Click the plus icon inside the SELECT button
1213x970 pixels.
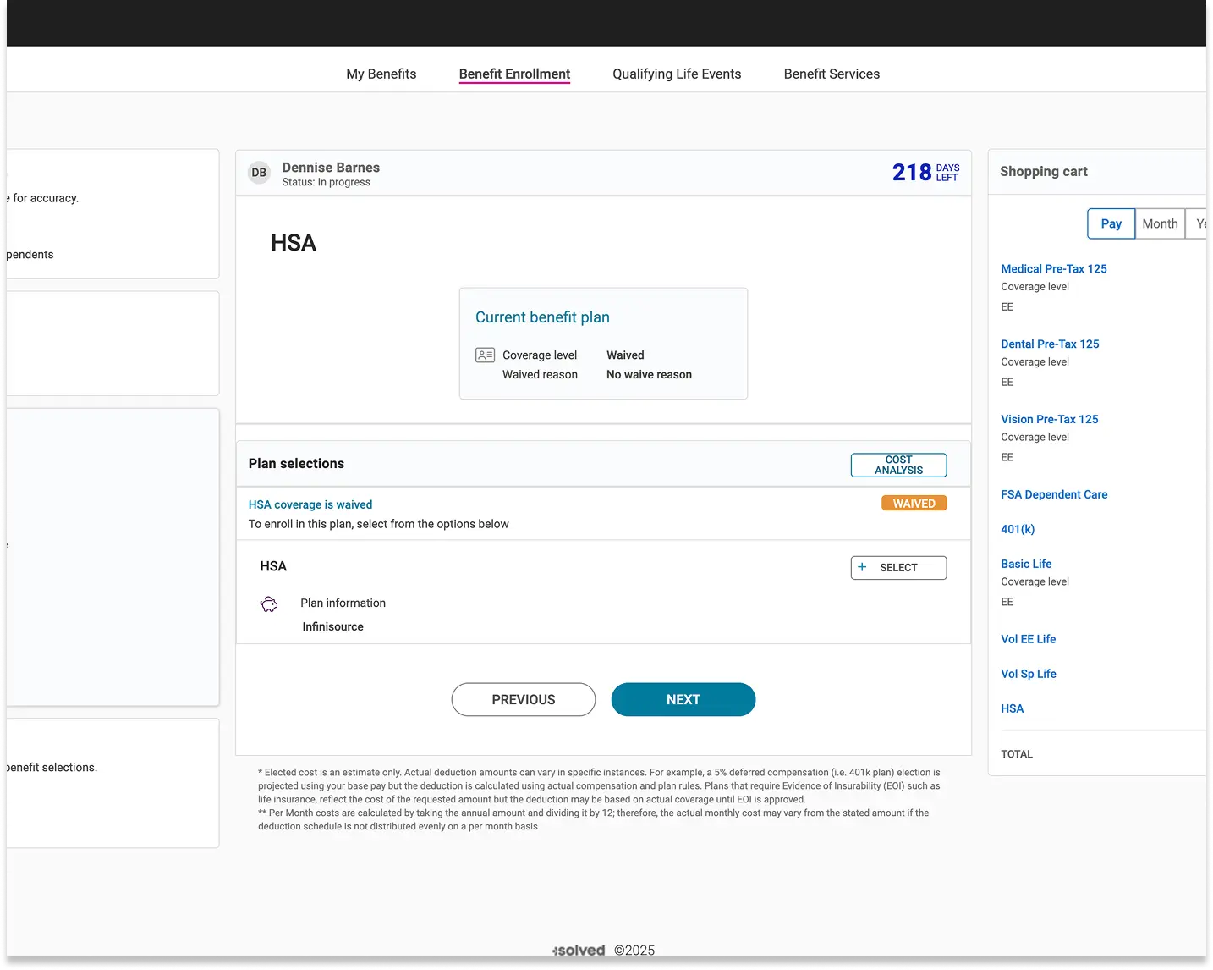point(862,567)
